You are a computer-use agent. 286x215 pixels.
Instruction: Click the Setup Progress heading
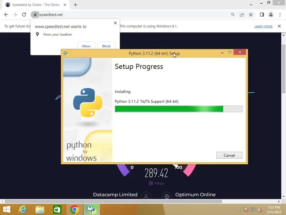pyautogui.click(x=139, y=67)
